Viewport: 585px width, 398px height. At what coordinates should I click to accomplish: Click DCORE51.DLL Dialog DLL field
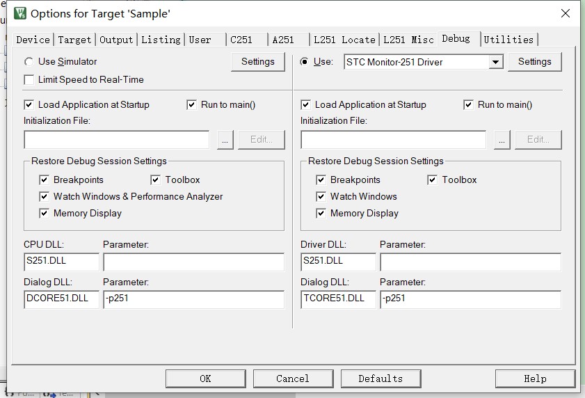pyautogui.click(x=61, y=299)
